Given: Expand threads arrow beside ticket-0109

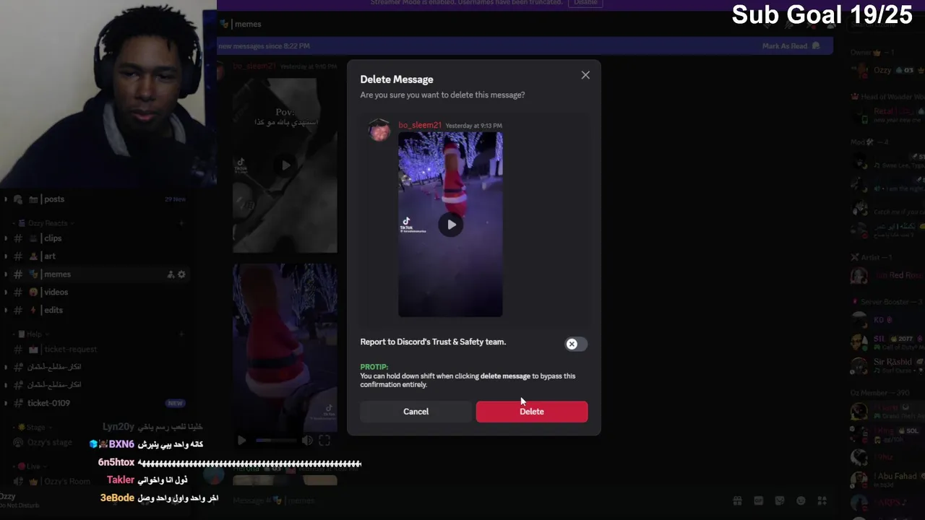Looking at the screenshot, I should (6, 403).
